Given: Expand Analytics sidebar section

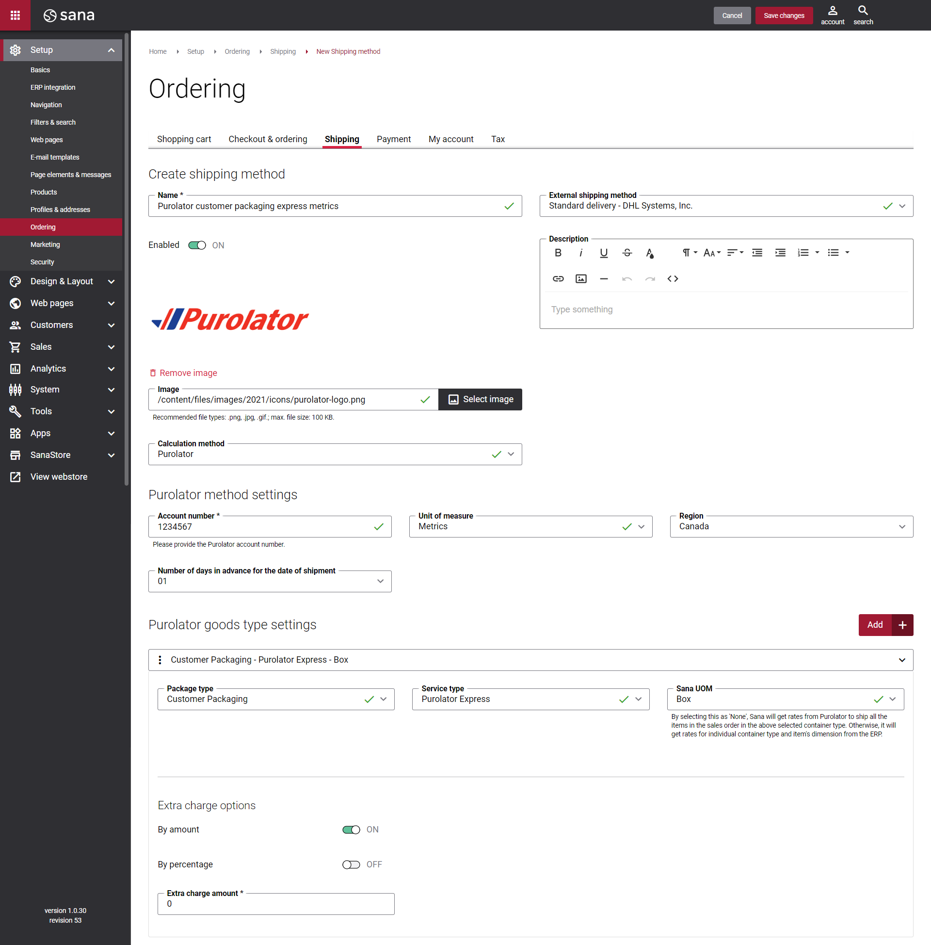Looking at the screenshot, I should pos(111,368).
